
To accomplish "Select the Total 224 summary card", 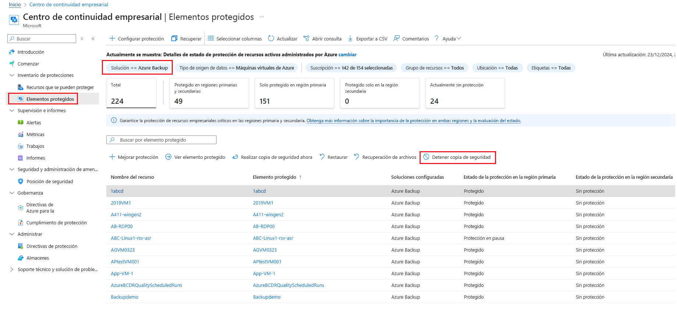I will pos(131,93).
